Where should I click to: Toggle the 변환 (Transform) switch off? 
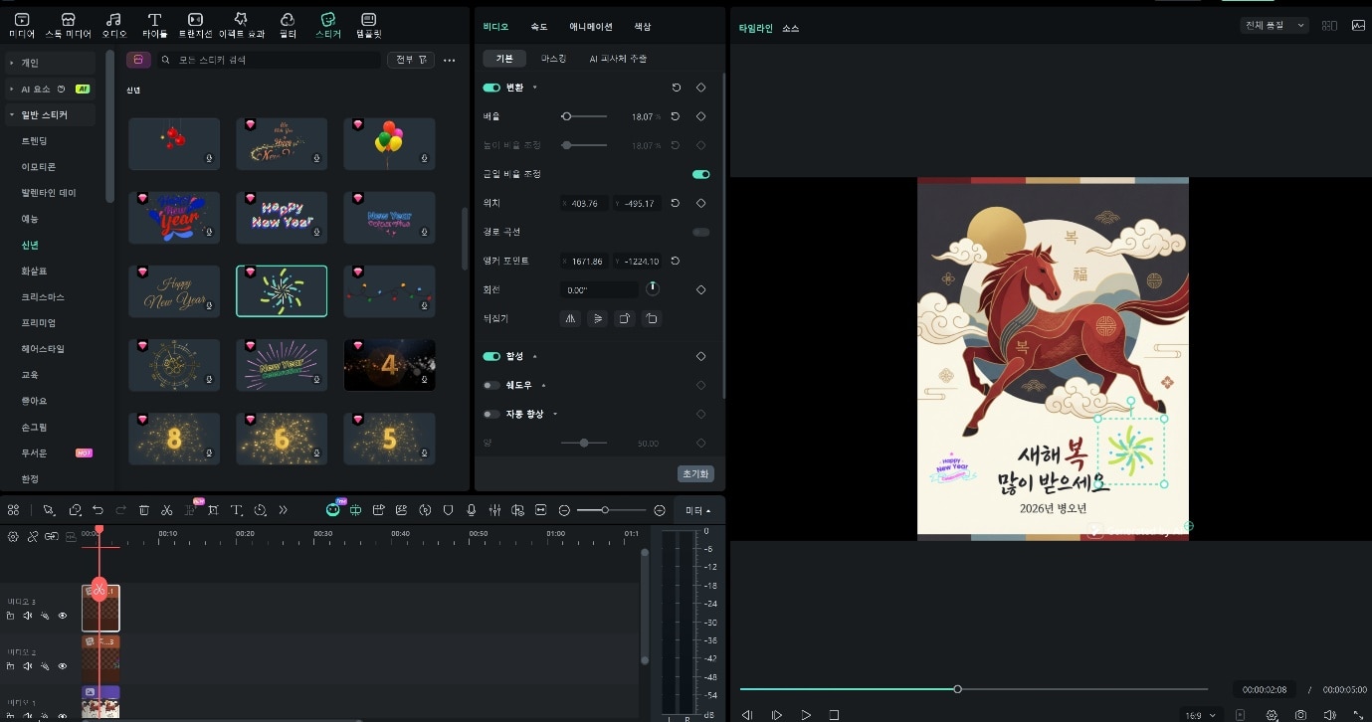pyautogui.click(x=491, y=88)
